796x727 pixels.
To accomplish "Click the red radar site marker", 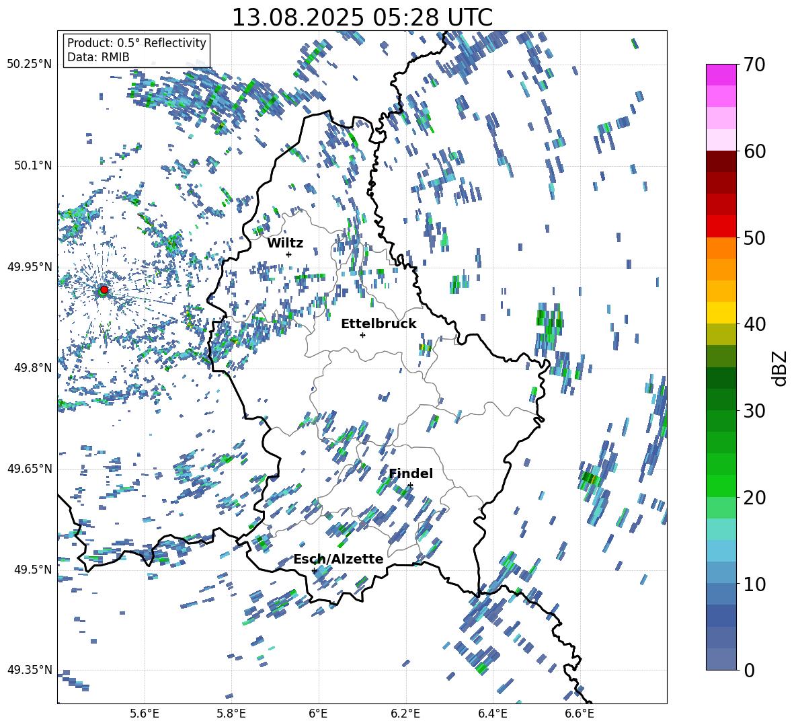I will [x=104, y=290].
